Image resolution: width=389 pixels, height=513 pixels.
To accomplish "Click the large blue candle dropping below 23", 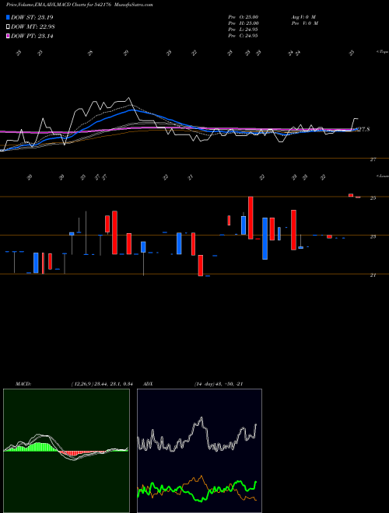I will pyautogui.click(x=265, y=239).
